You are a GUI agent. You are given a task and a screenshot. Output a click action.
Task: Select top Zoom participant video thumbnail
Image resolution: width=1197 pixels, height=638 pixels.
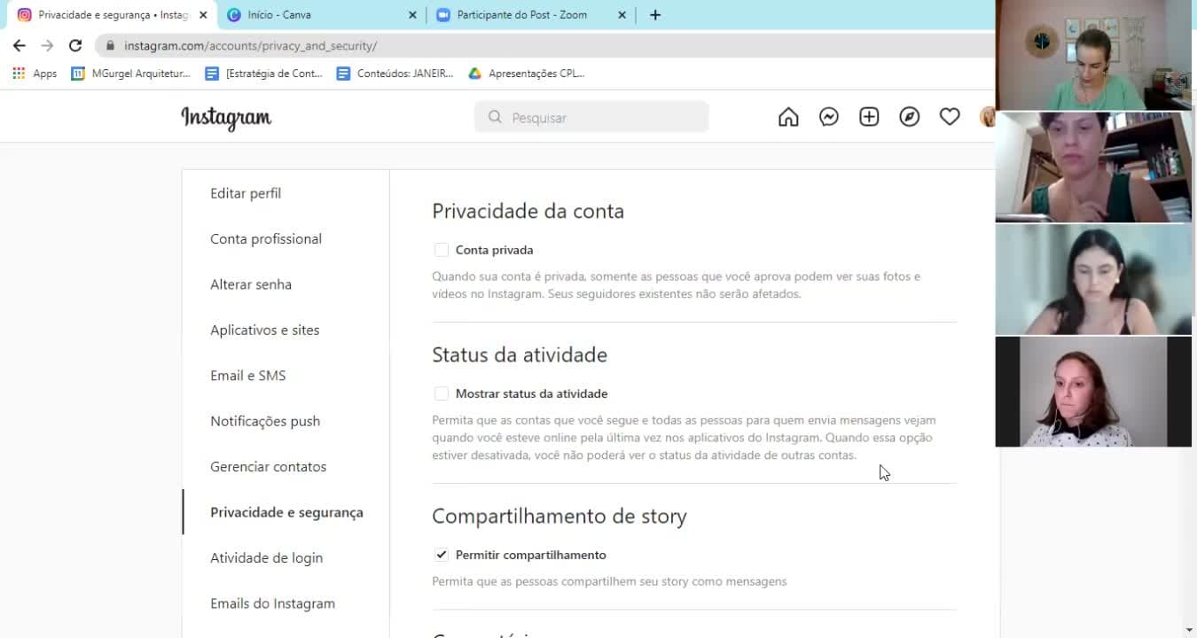pyautogui.click(x=1093, y=55)
